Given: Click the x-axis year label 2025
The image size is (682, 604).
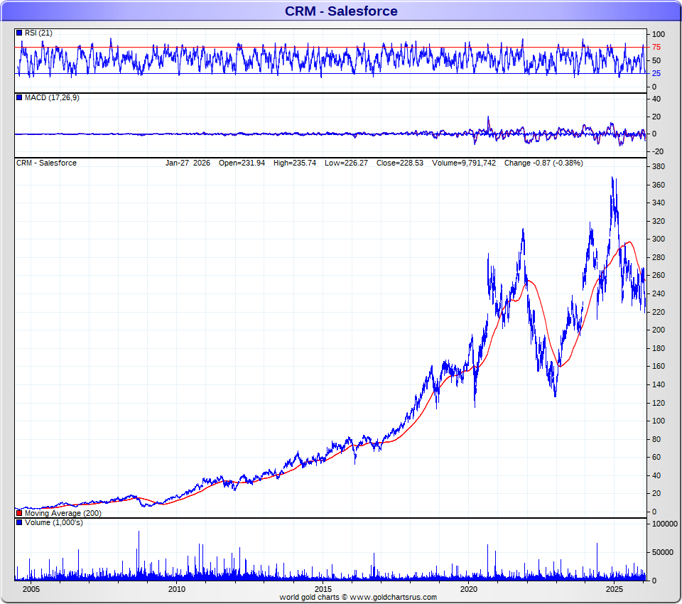Looking at the screenshot, I should pyautogui.click(x=614, y=589).
